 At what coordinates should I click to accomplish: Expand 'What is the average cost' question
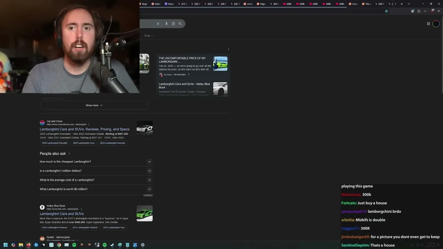96,180
